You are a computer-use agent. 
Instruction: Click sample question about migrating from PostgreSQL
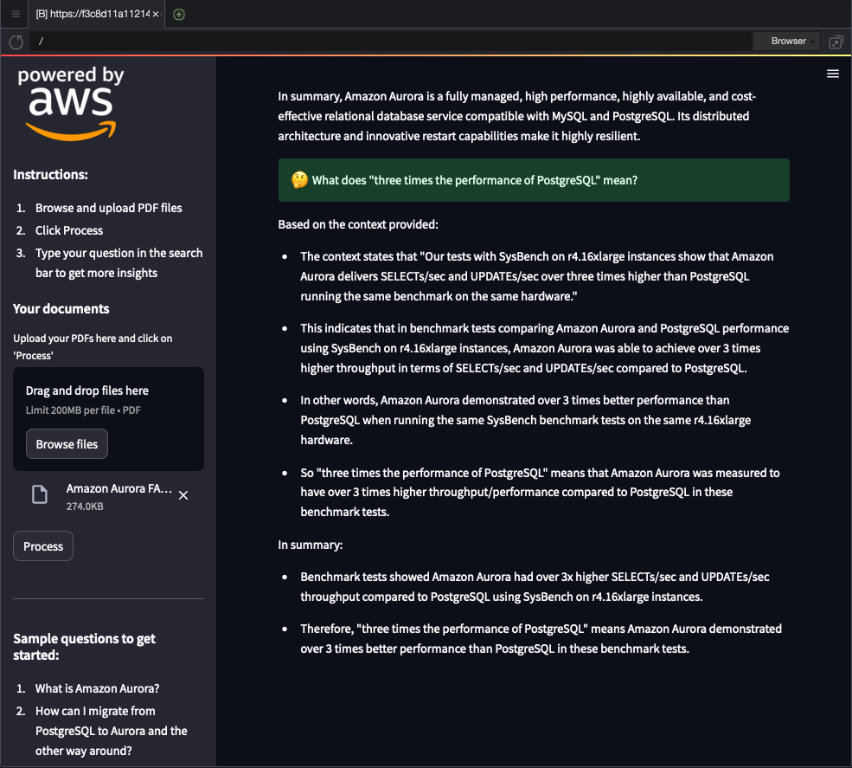tap(112, 731)
